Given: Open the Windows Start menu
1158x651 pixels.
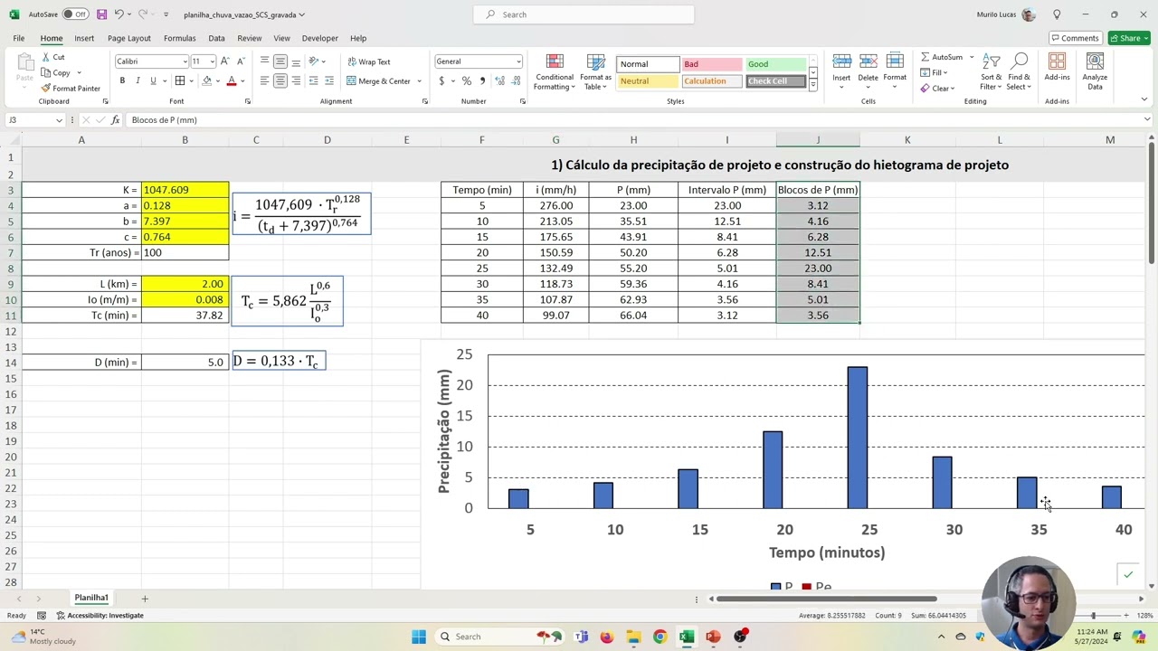Looking at the screenshot, I should coord(419,637).
